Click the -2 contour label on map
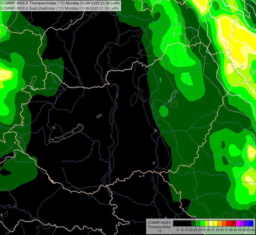Viewport: 256px width, 235px height. pos(252,28)
